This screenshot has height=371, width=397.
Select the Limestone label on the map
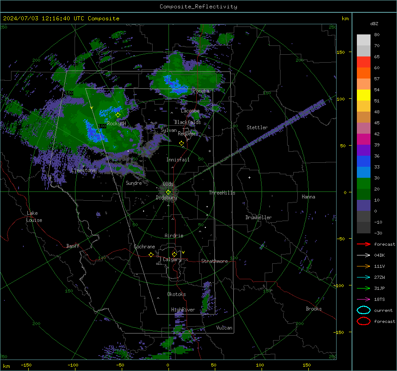coord(83,170)
